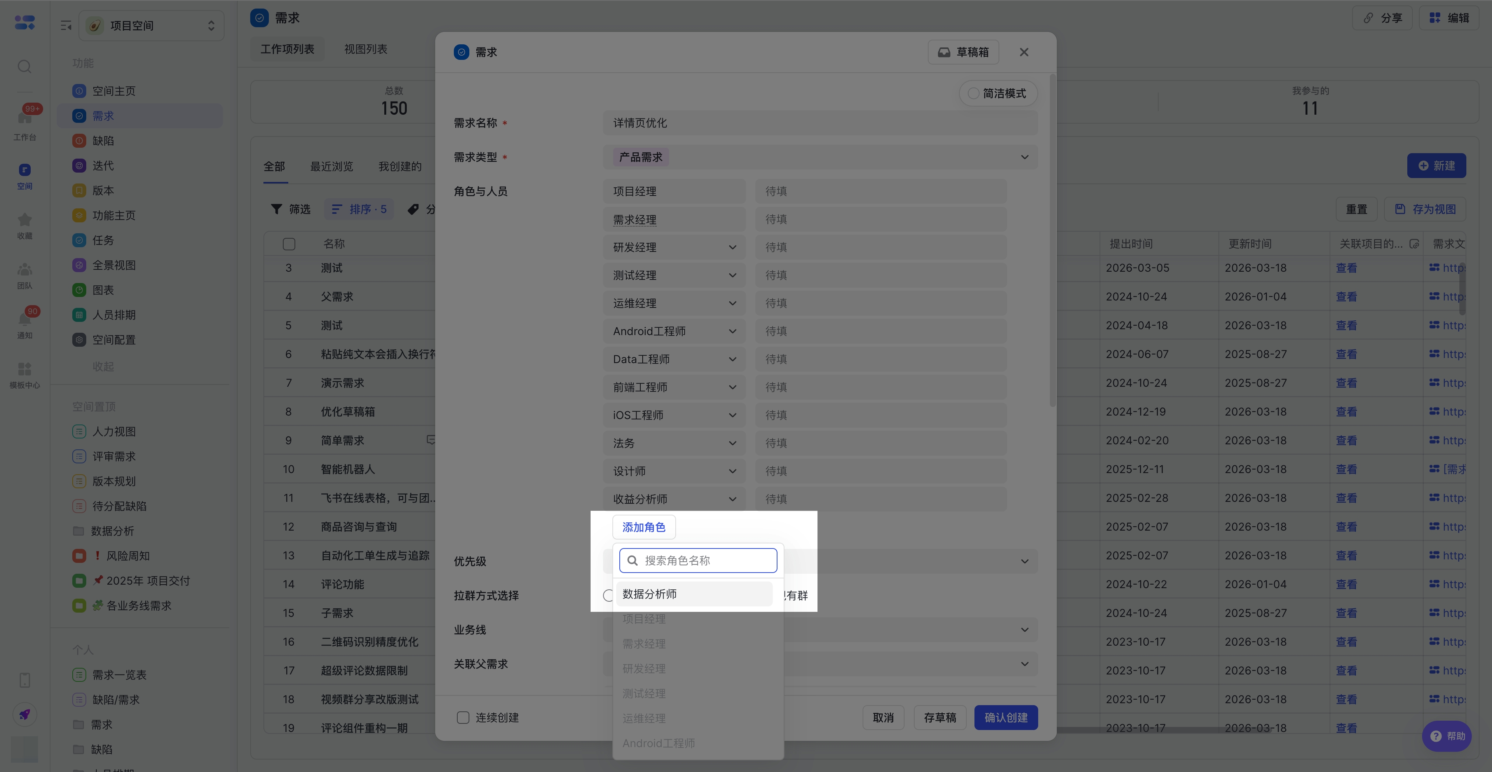Screen dimensions: 1492x772
Task: Open 全景视图 in sidebar
Action: 140,265
